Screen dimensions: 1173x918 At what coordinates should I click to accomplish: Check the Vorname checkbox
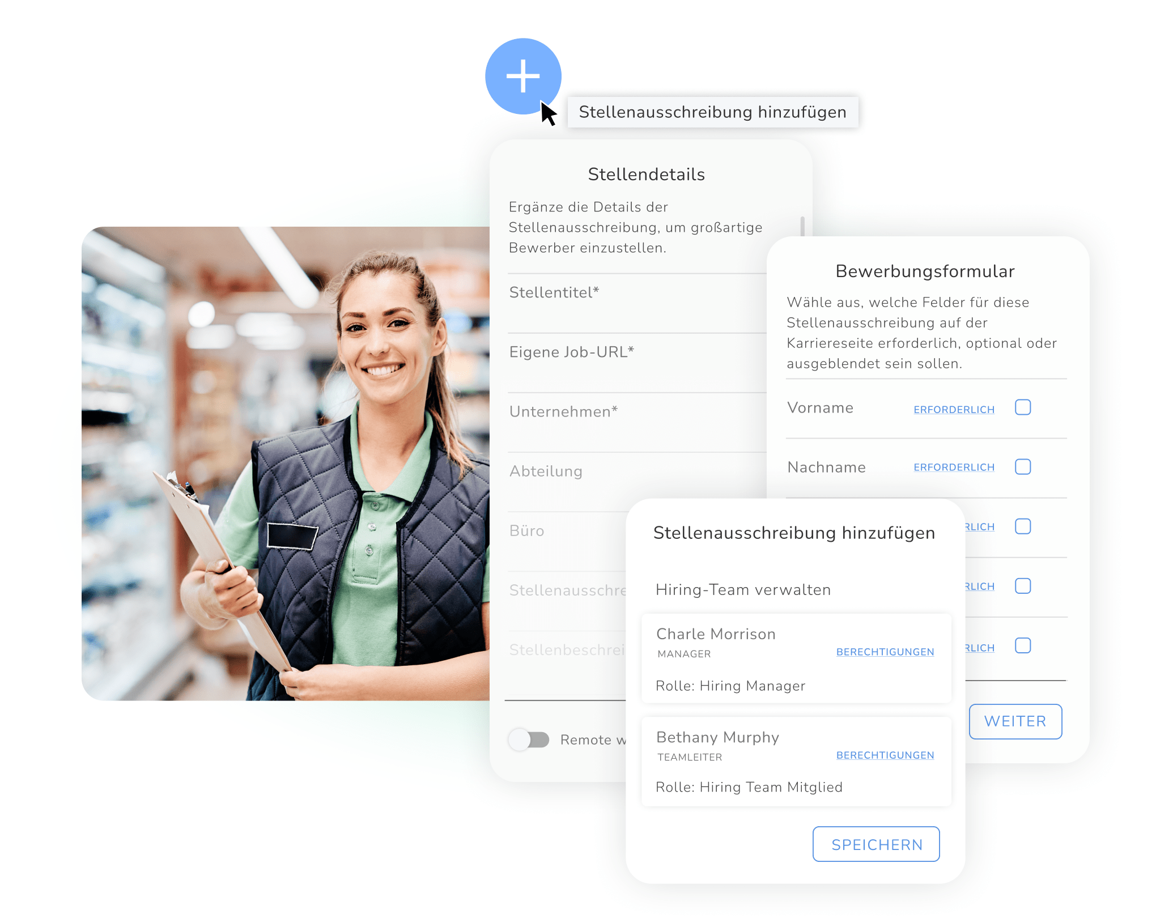1023,407
